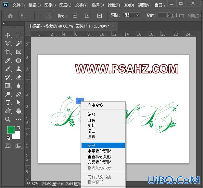The height and width of the screenshot is (188, 203).
Task: Choose the Blur droplet tool
Action: 19,86
